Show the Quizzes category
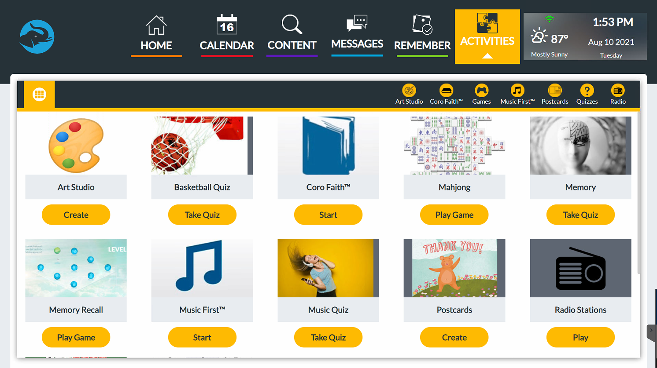657x368 pixels. point(587,95)
